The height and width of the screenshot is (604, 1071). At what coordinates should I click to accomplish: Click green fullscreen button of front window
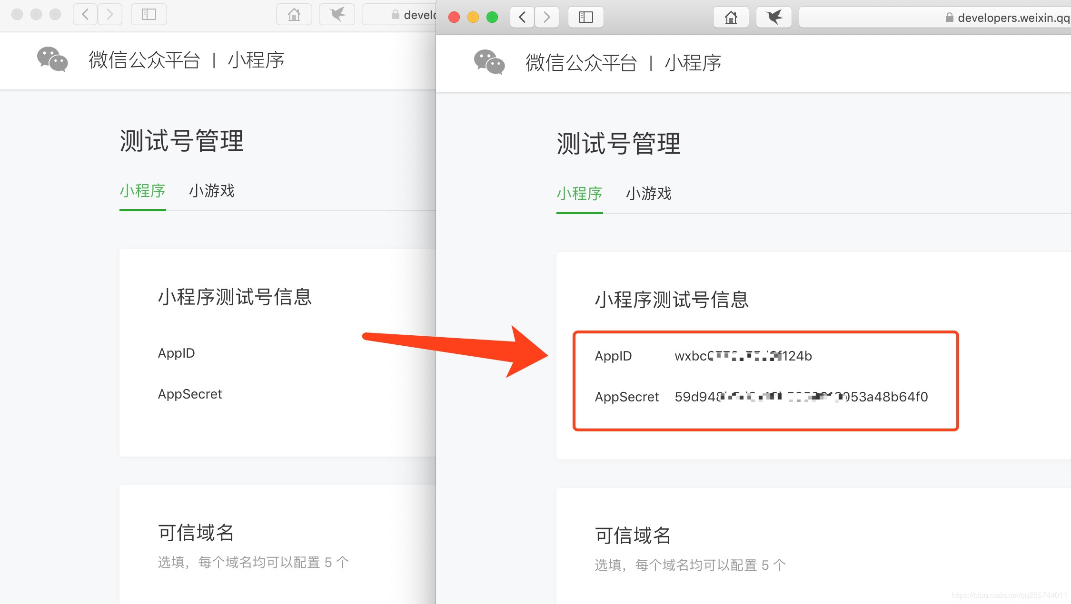pos(492,18)
